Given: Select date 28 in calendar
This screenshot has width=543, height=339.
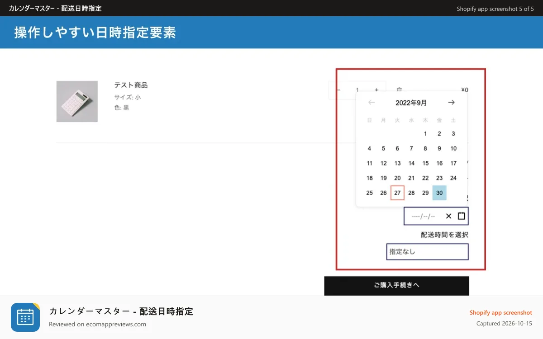Looking at the screenshot, I should click(x=411, y=193).
